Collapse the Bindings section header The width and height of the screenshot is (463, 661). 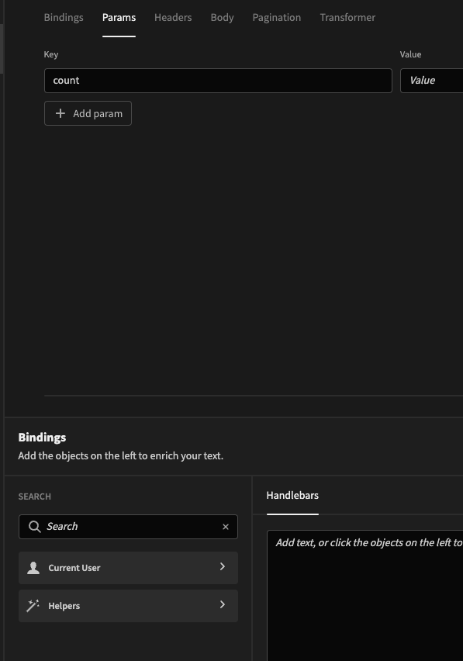click(42, 437)
